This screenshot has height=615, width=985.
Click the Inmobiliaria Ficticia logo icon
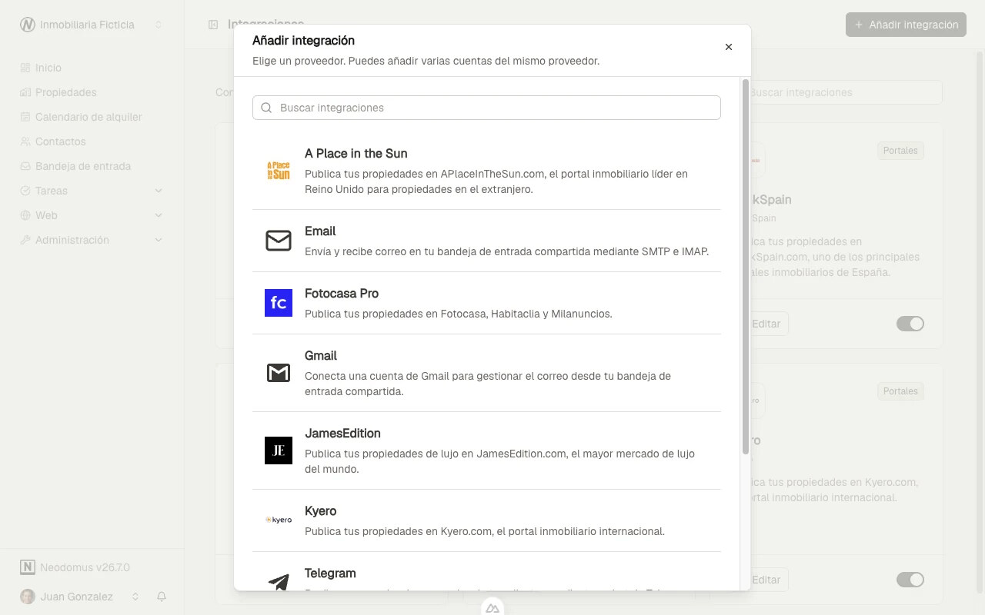(x=28, y=25)
